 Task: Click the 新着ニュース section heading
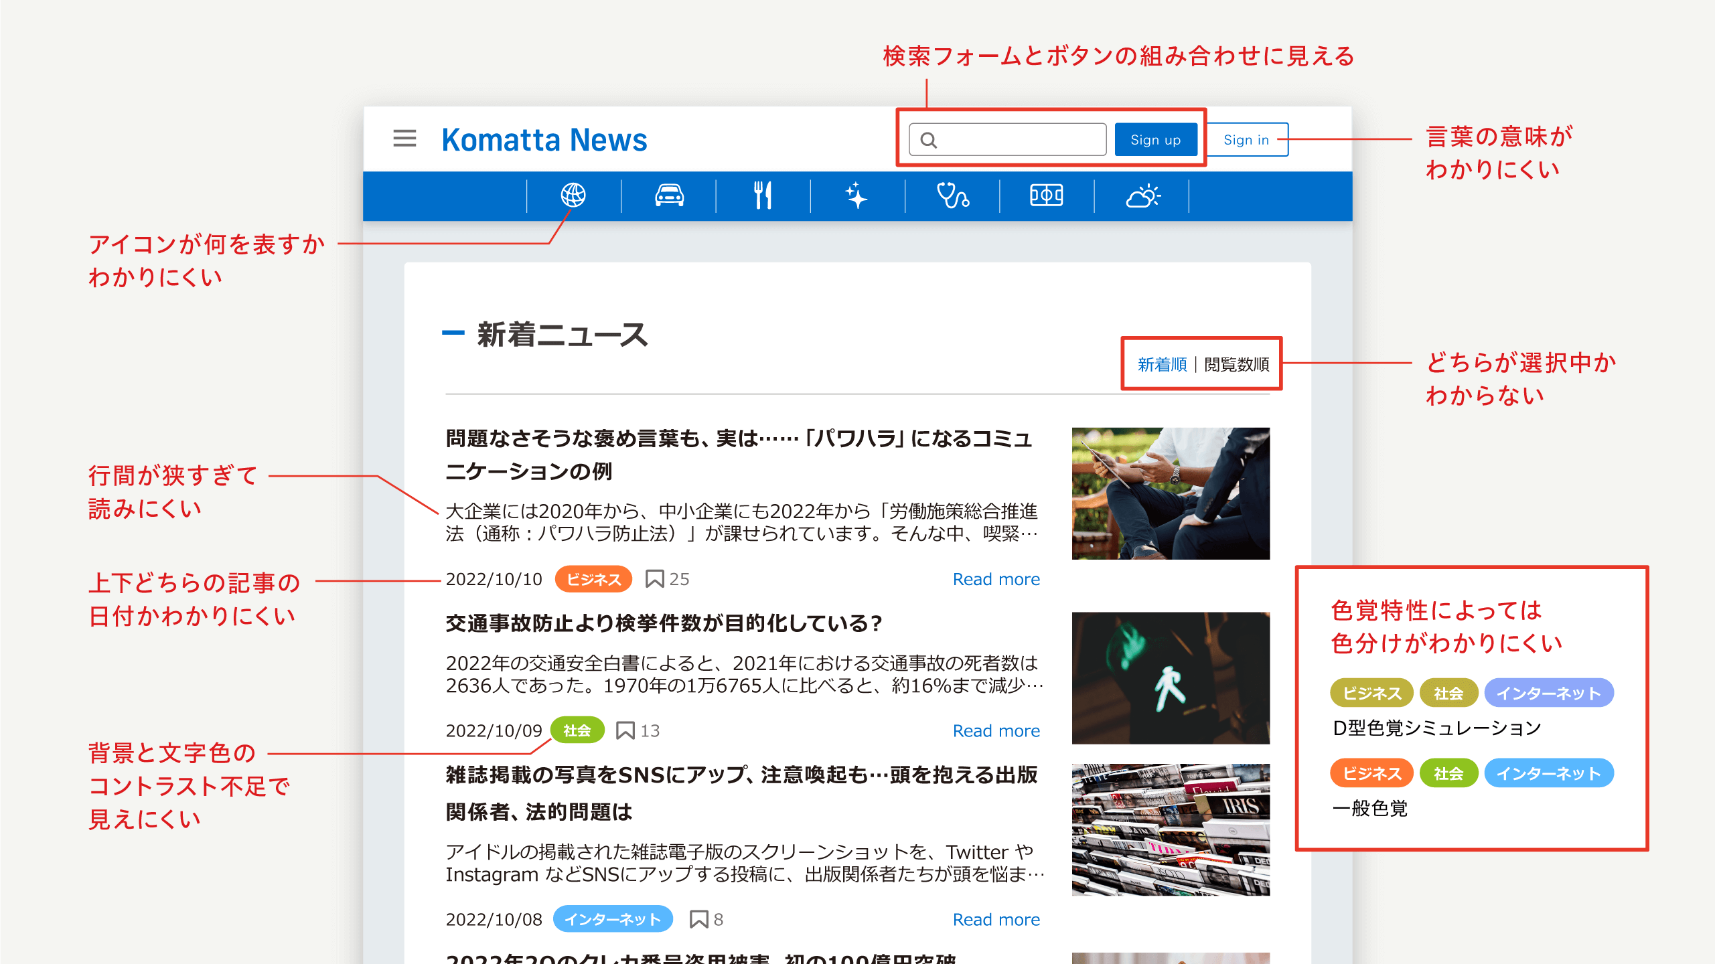[x=562, y=334]
